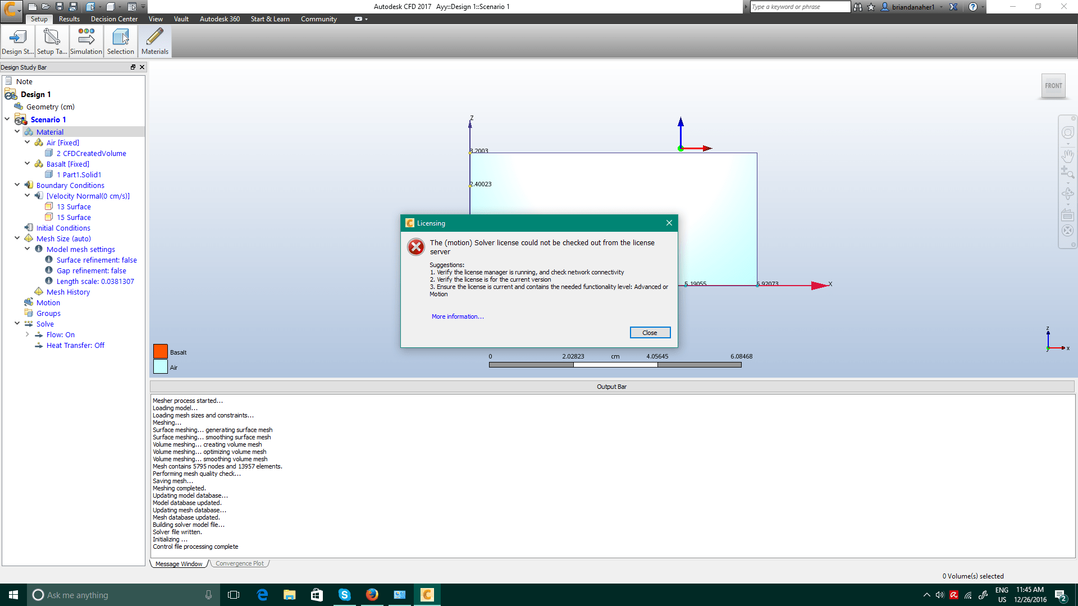Float the Design Study Bar panel
The width and height of the screenshot is (1078, 606).
click(133, 67)
